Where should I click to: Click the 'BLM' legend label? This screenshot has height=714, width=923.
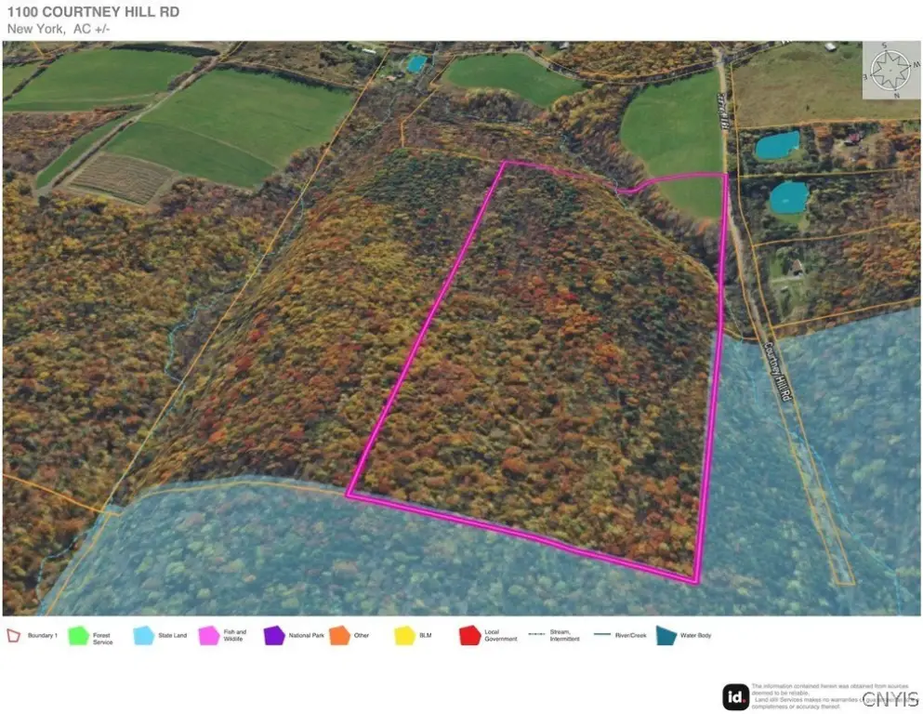[x=425, y=636]
